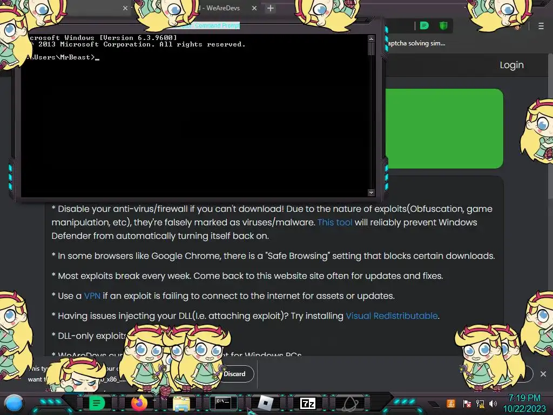The width and height of the screenshot is (553, 415).
Task: Open the captcha solving sim bookmark
Action: [x=416, y=43]
